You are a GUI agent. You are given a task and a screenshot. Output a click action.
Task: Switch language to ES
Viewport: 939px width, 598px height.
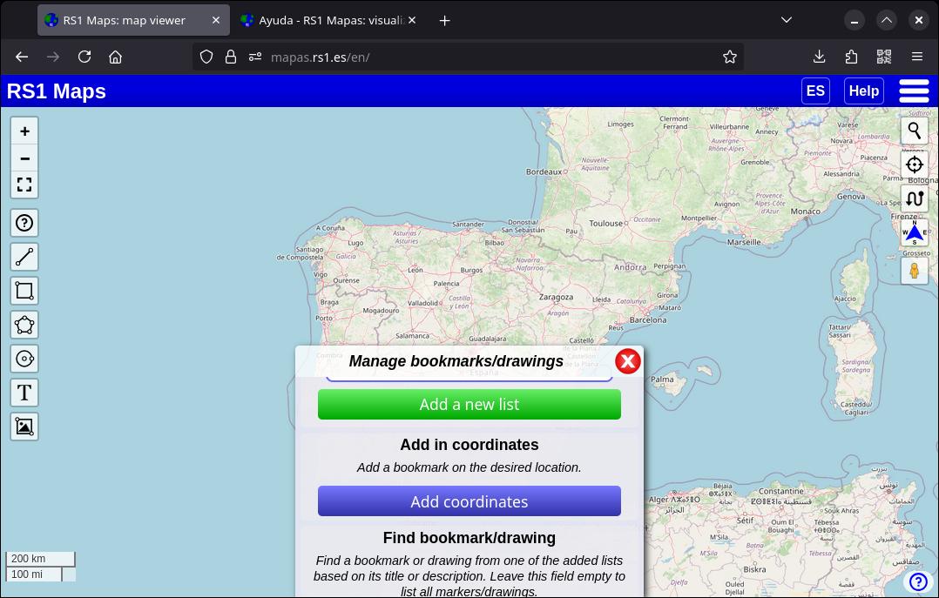[x=815, y=91]
